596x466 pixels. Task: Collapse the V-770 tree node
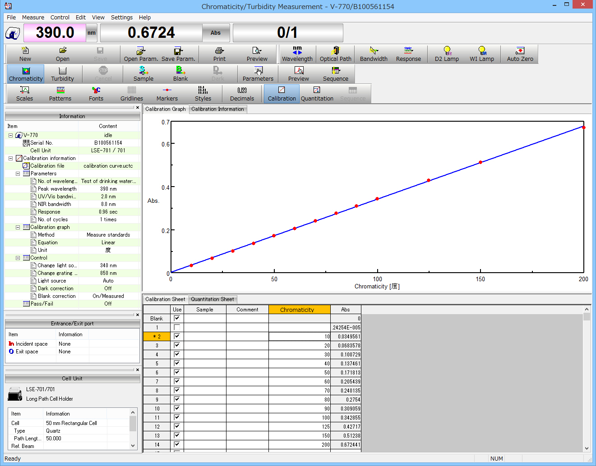click(10, 135)
